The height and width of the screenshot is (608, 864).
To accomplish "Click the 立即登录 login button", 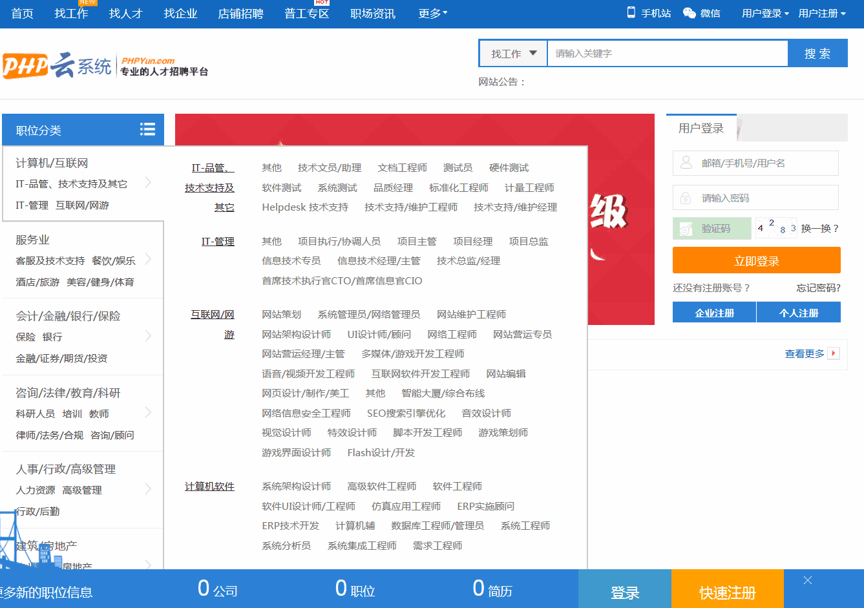I will pyautogui.click(x=756, y=260).
